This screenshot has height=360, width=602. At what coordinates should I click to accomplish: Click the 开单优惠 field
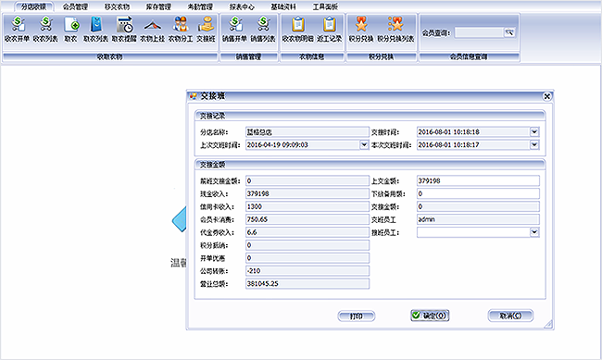pos(307,258)
